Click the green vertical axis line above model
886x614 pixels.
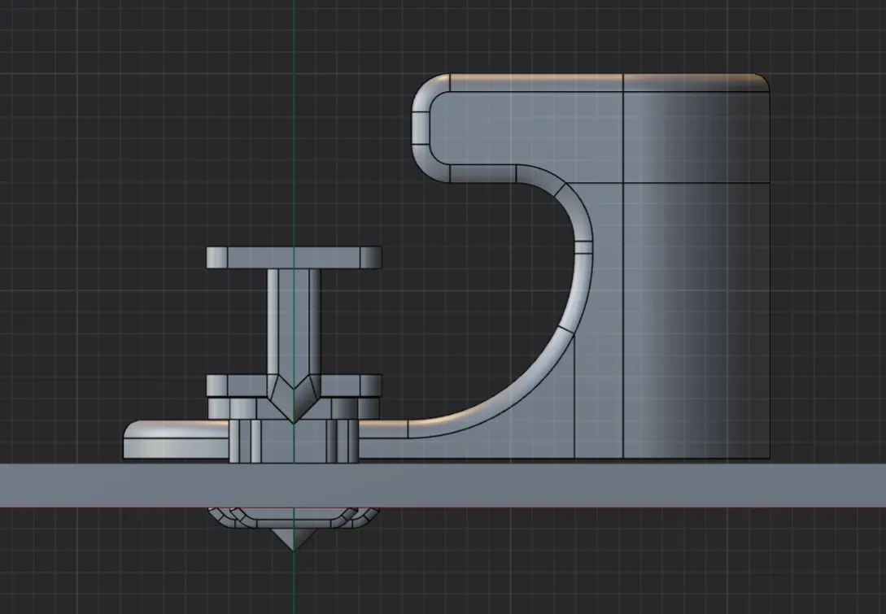click(293, 122)
